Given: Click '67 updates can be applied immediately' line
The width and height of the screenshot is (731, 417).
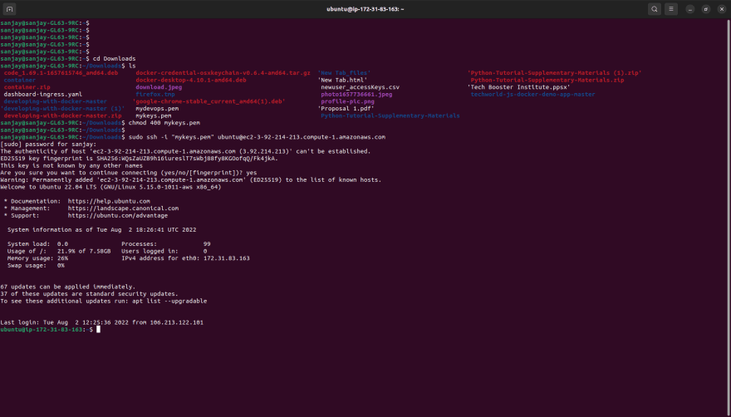Looking at the screenshot, I should (x=67, y=287).
